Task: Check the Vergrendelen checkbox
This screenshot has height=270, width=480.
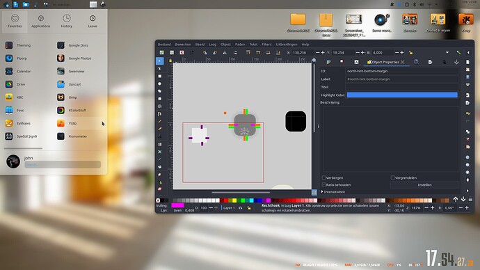Action: [x=393, y=177]
